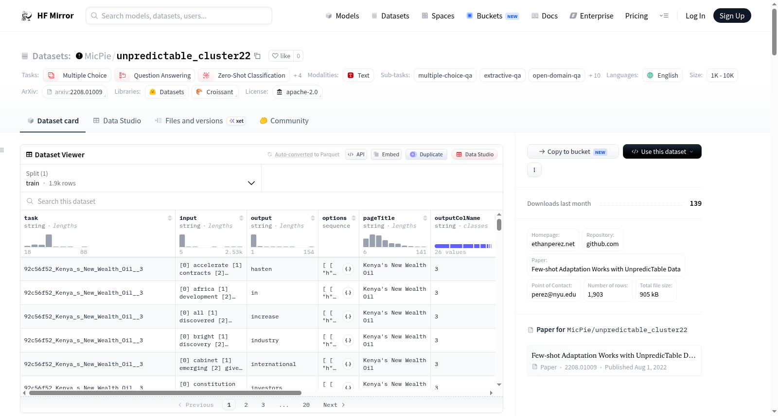778x416 pixels.
Task: Go to Datasets in the top navigation
Action: [390, 16]
